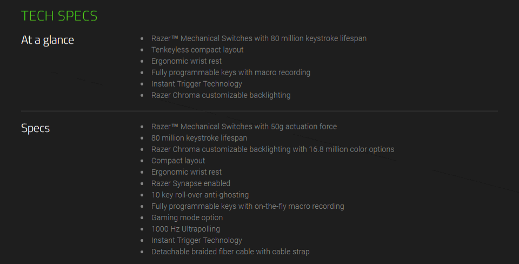The image size is (519, 264).
Task: Click the first Ergonomic wrist rest item
Action: (187, 61)
